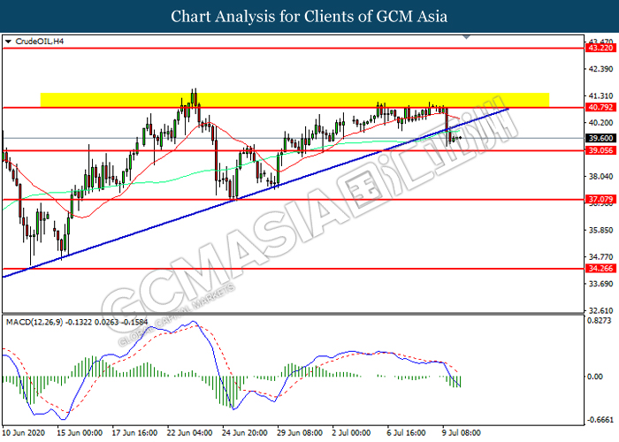This screenshot has width=619, height=442.
Task: Select the 39.056 support price tag
Action: 600,150
